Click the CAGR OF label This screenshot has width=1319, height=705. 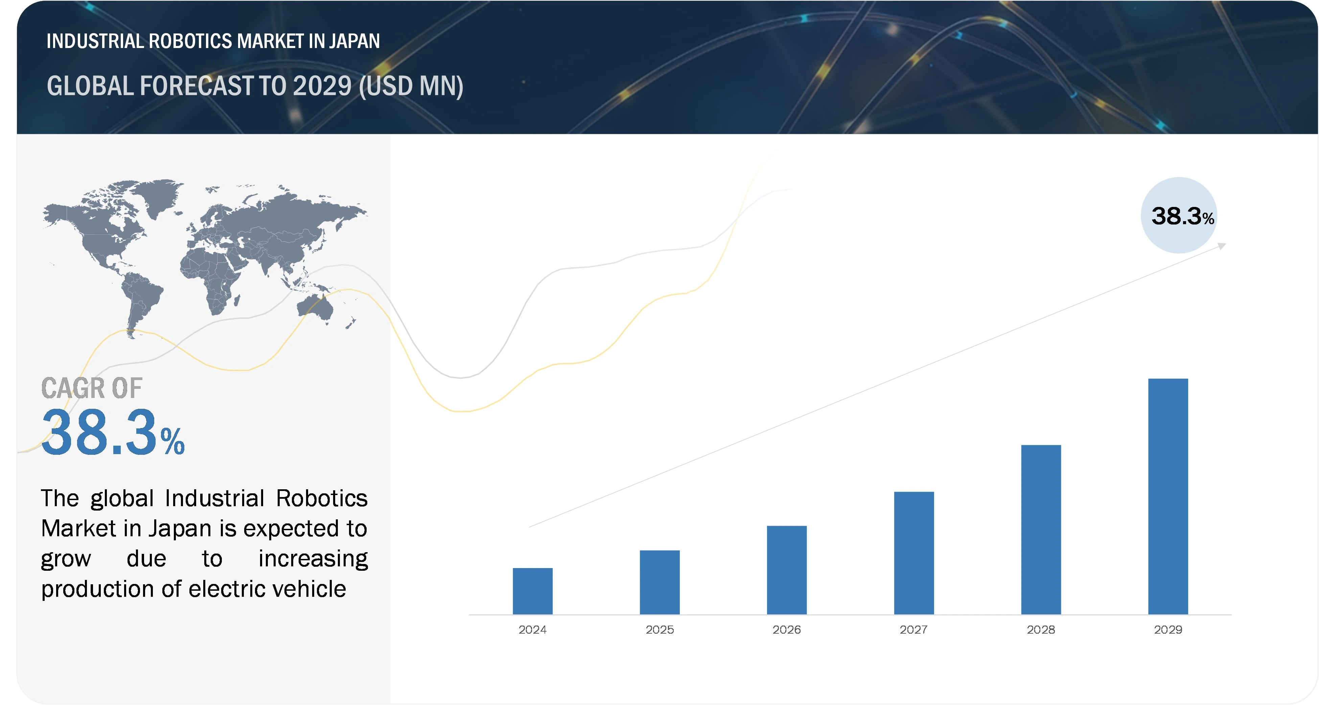tap(92, 388)
